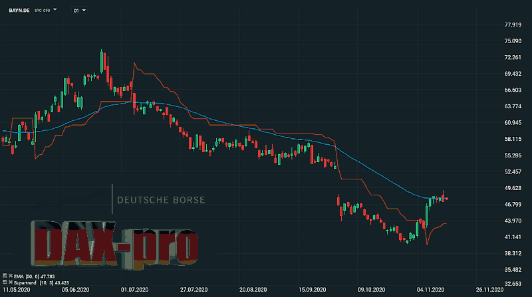Click the 27.07.2020 date label
The width and height of the screenshot is (532, 297).
click(x=194, y=290)
